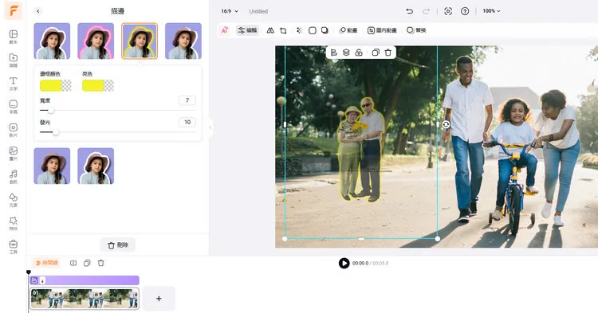The image size is (598, 313).
Task: Click the capture focus icon in header
Action: point(448,11)
